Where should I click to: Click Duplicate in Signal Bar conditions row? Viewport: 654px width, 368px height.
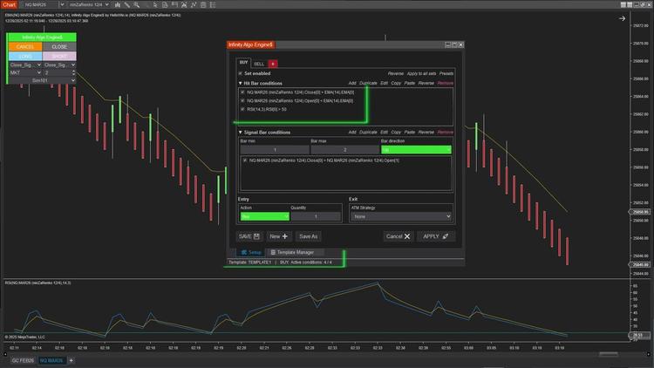[368, 133]
